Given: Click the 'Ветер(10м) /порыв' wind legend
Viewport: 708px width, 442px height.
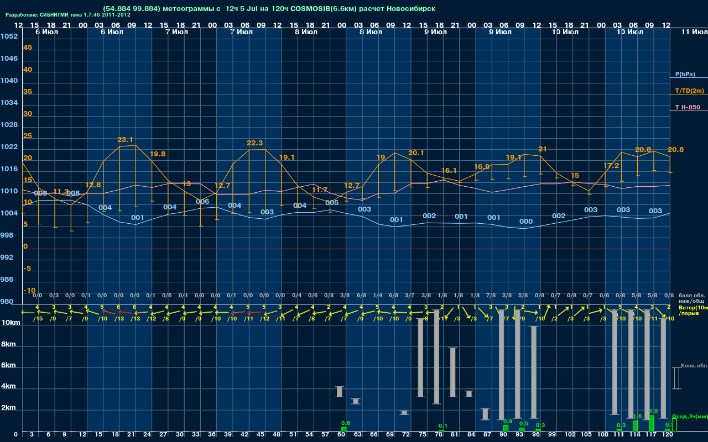Looking at the screenshot, I should click(x=693, y=310).
